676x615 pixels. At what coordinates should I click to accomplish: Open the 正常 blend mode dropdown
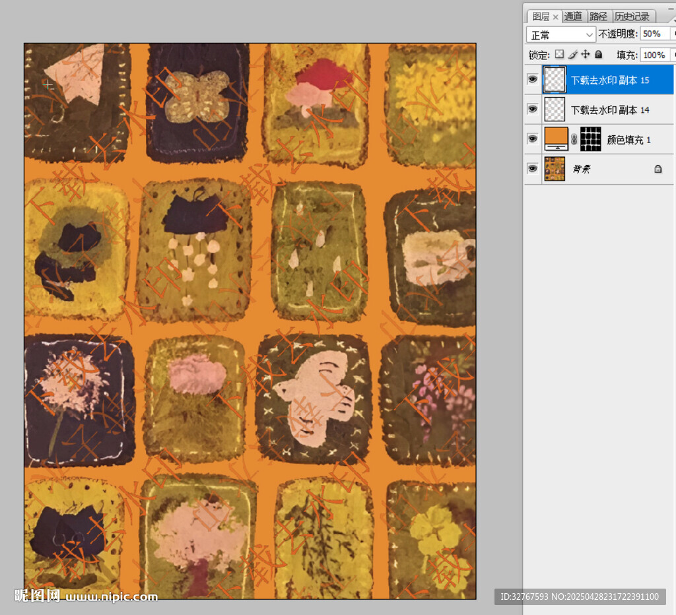pyautogui.click(x=561, y=34)
